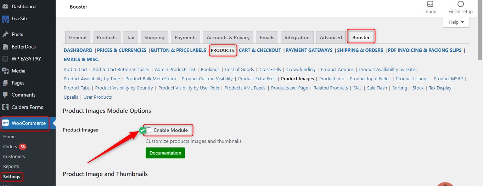Open Products XML Feeds link
Viewport: 483px width, 186px height.
click(245, 88)
